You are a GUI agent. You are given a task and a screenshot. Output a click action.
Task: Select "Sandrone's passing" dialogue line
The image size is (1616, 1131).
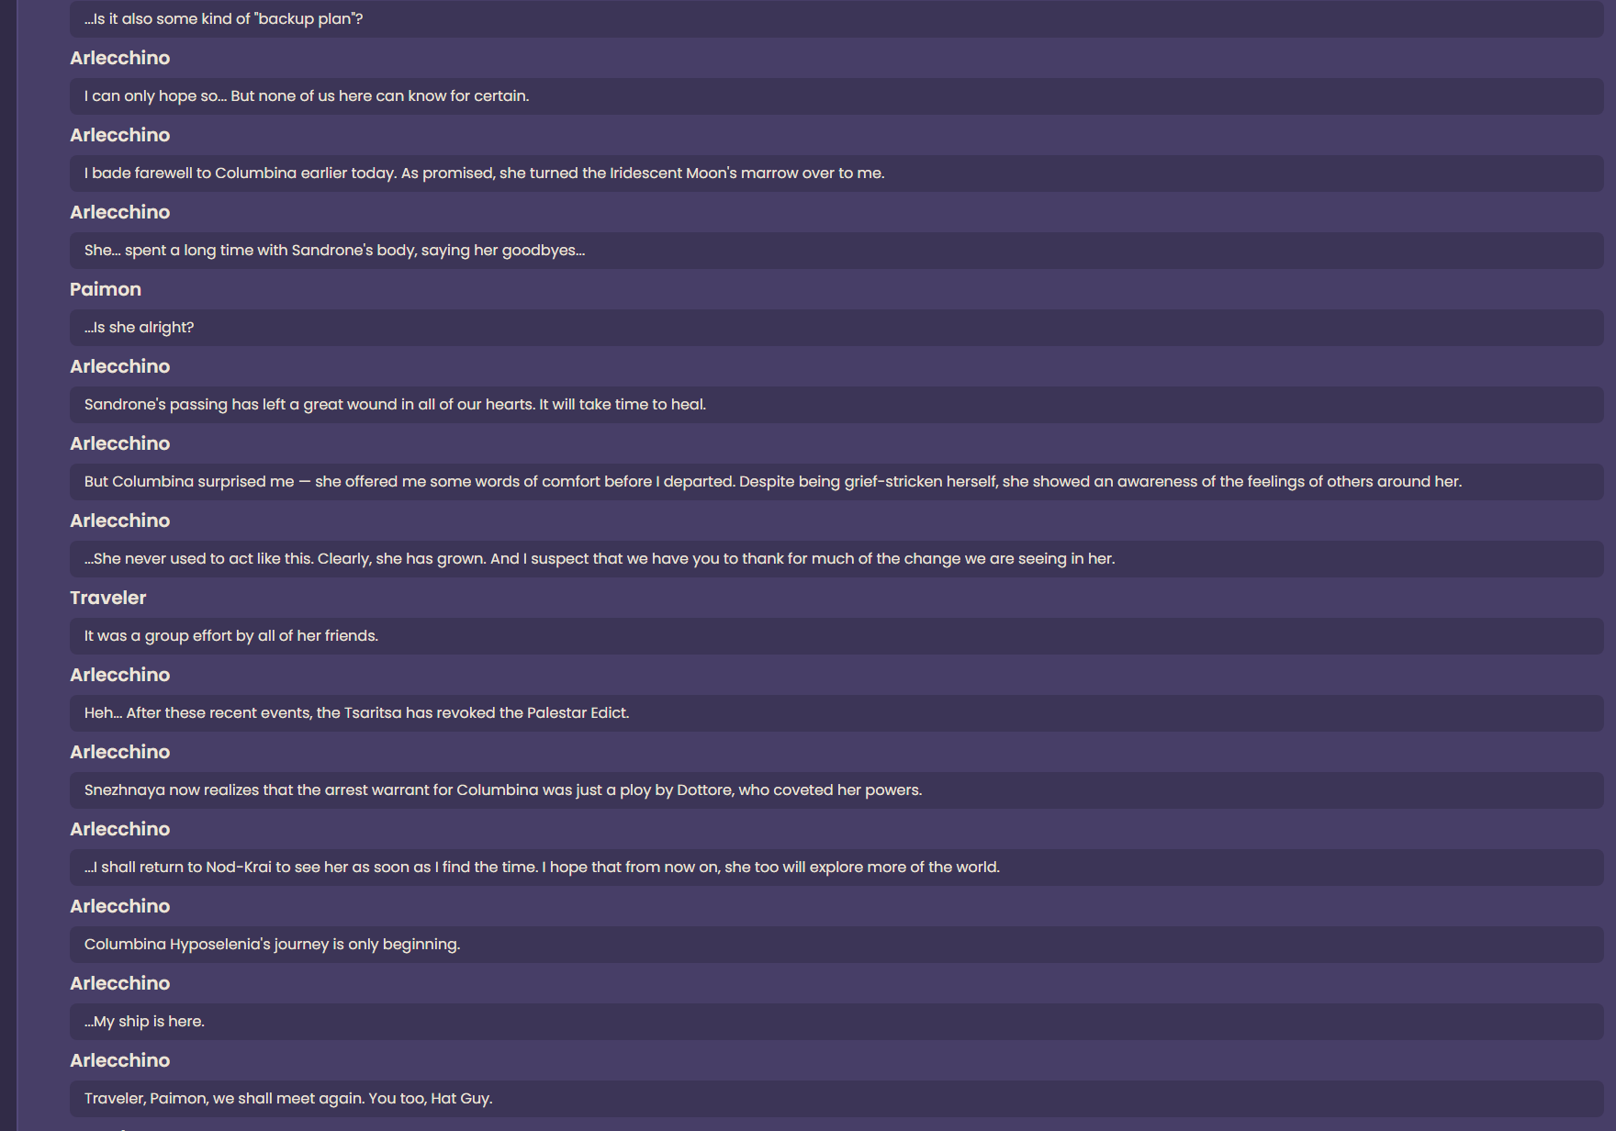[836, 405]
